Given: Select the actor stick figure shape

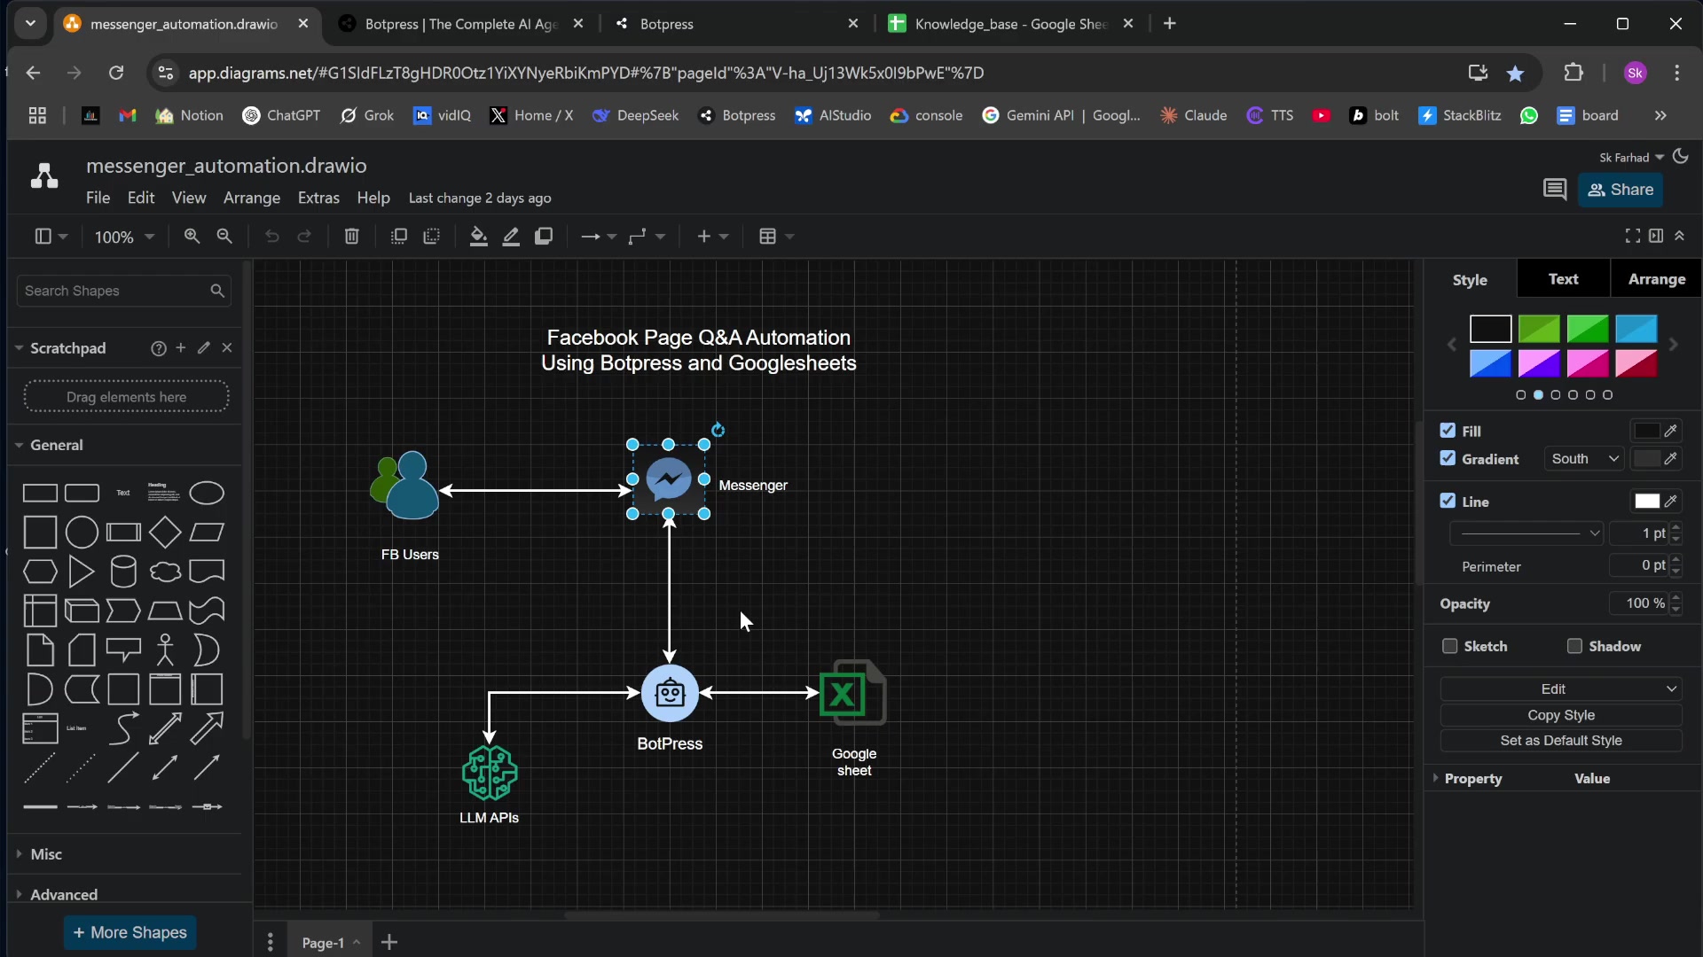Looking at the screenshot, I should 165,650.
